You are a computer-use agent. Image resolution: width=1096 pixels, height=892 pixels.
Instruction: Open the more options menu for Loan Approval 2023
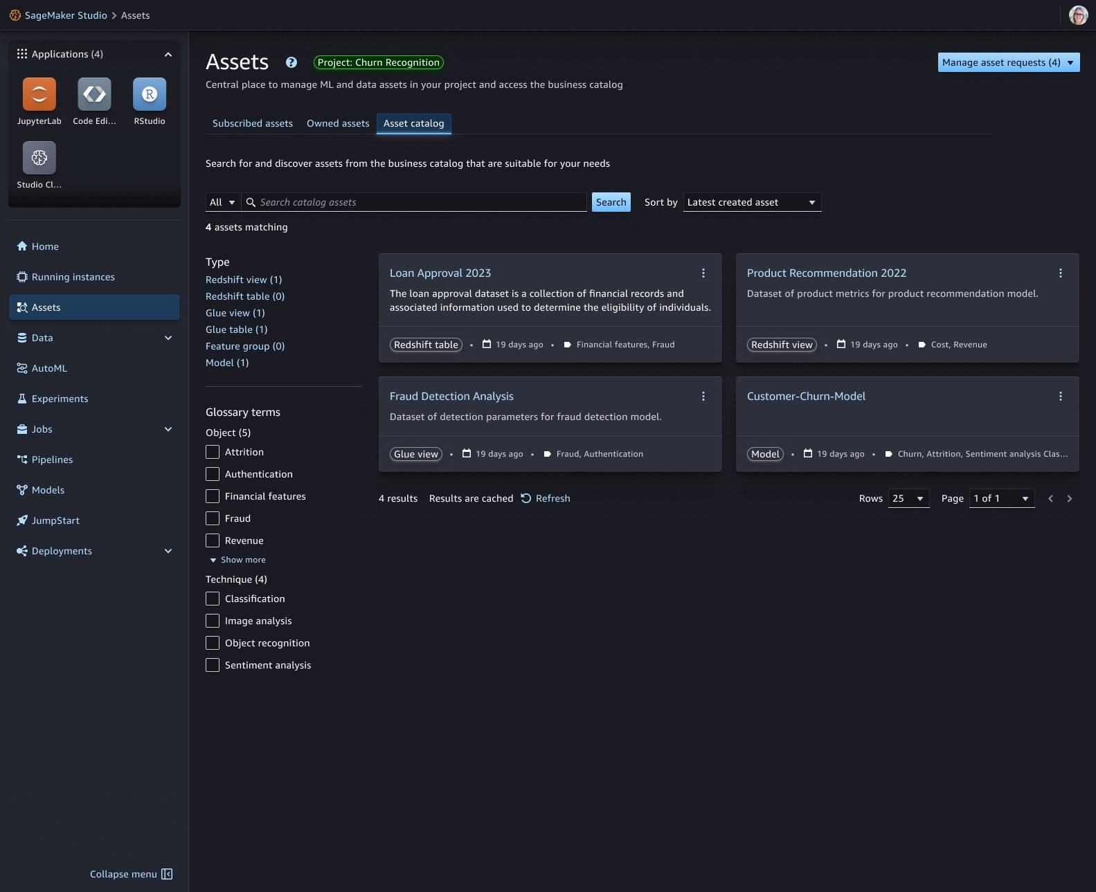point(703,273)
